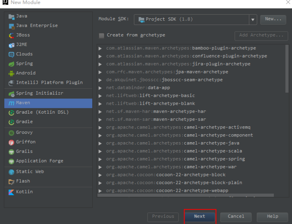Select the Gradle module type label

(24, 122)
